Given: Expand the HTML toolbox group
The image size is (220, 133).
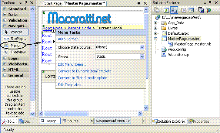Looking at the screenshot, I should click(5, 69).
